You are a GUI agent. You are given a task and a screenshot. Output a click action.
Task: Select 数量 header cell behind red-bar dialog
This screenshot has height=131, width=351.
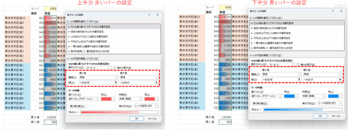(50, 13)
